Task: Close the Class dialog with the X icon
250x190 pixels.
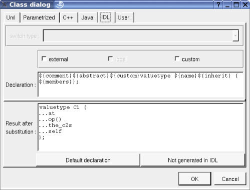Action: [x=245, y=4]
